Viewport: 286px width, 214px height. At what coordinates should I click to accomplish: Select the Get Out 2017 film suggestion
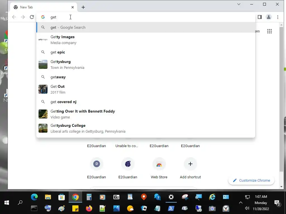(146, 89)
